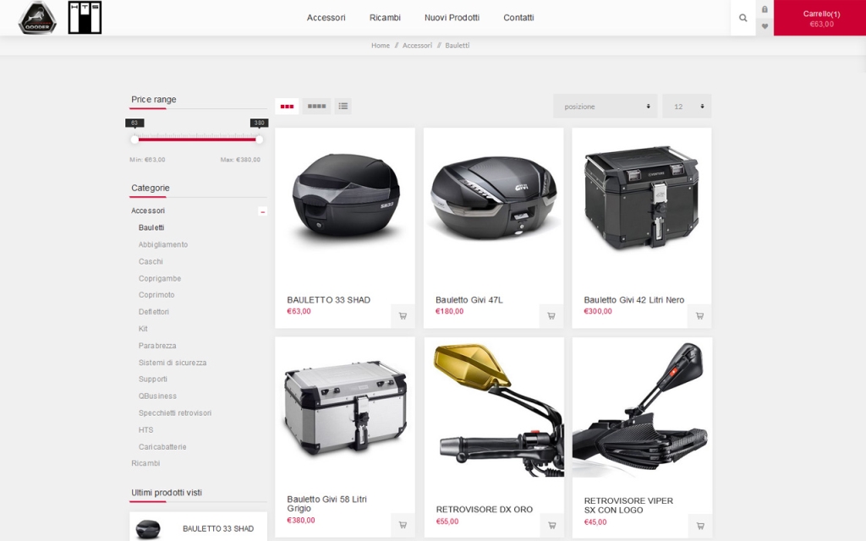Add BAULETTO 33 SHAD to cart

(x=403, y=316)
